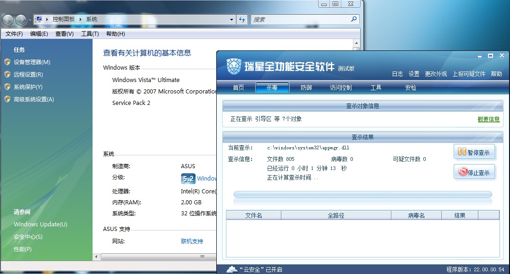Click the shield icon beside 远程设置(R)
This screenshot has width=510, height=274.
[x=7, y=74]
